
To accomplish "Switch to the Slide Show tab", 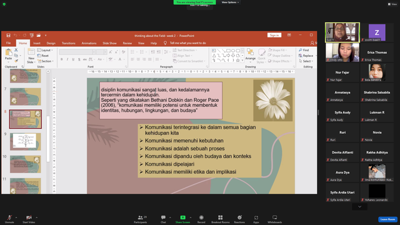I will coord(109,43).
